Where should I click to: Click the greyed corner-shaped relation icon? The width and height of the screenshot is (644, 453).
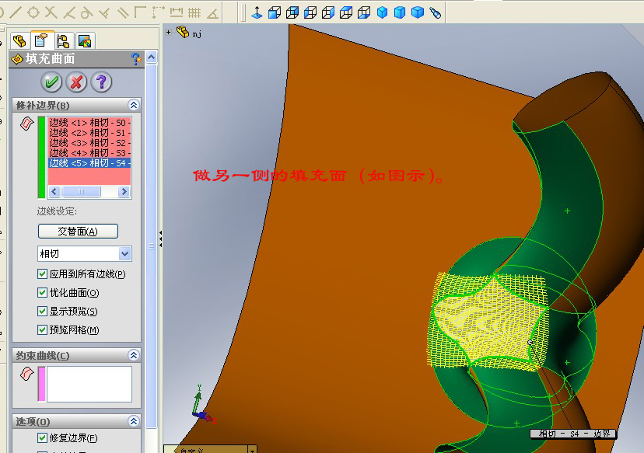tap(140, 12)
